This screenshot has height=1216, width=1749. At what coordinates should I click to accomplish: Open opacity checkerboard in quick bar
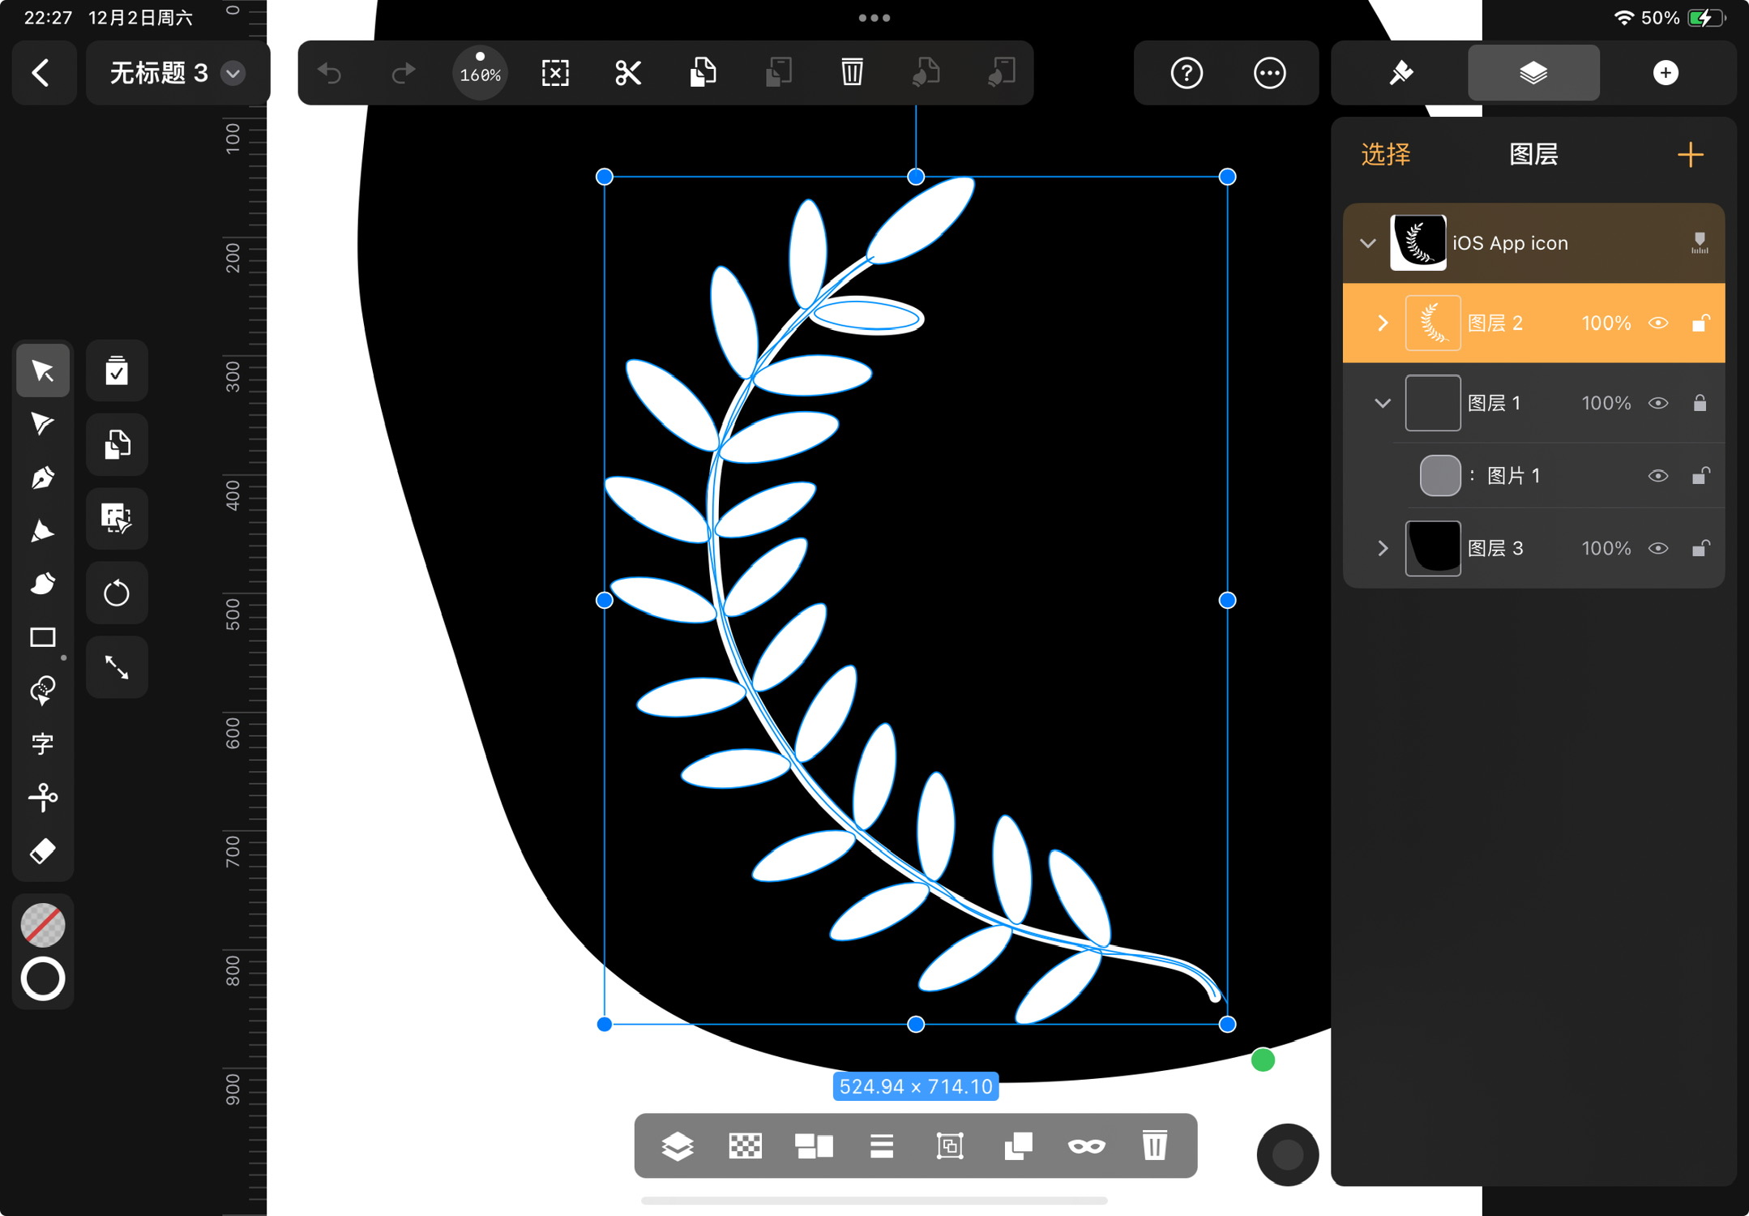tap(745, 1145)
